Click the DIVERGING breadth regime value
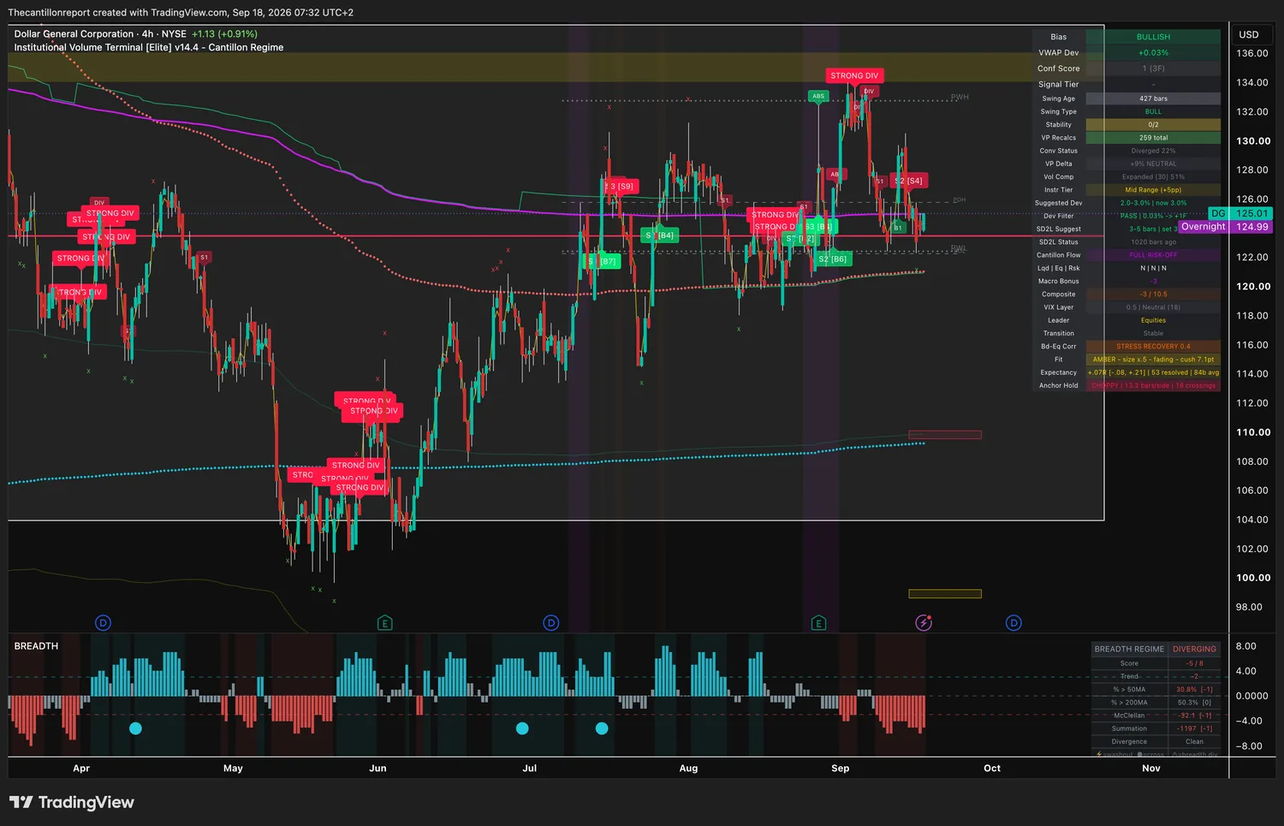The width and height of the screenshot is (1284, 826). click(x=1194, y=649)
